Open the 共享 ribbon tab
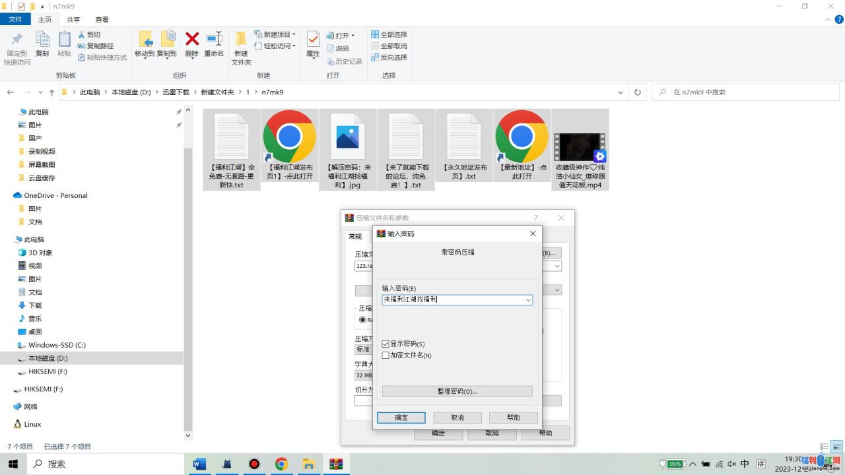This screenshot has height=475, width=845. point(73,20)
